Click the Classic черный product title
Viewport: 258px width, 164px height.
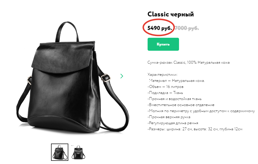coord(170,14)
